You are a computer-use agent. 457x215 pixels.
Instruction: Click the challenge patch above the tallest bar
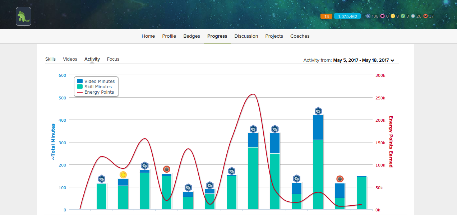(x=318, y=111)
